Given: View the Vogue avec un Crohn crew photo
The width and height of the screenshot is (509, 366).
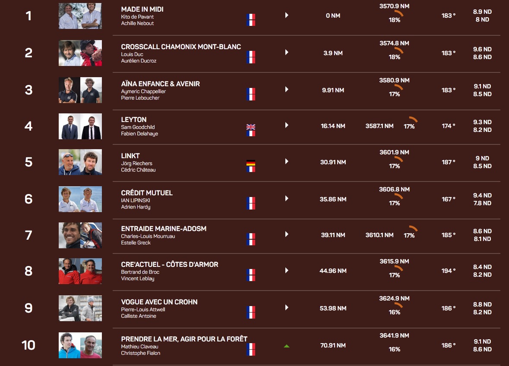Looking at the screenshot, I should [x=80, y=308].
